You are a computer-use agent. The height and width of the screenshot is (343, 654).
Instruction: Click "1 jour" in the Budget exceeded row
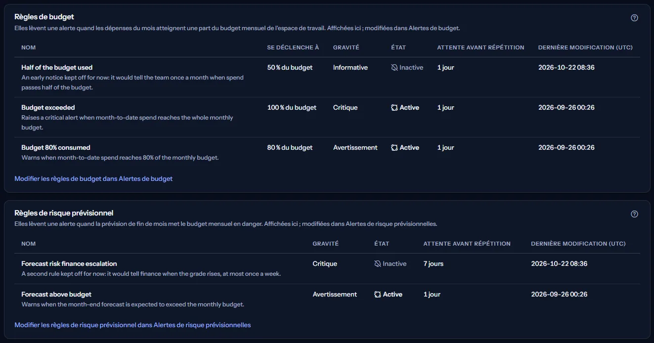click(x=445, y=108)
